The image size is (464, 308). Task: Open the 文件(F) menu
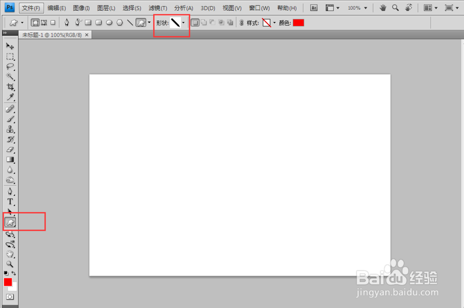coord(31,8)
